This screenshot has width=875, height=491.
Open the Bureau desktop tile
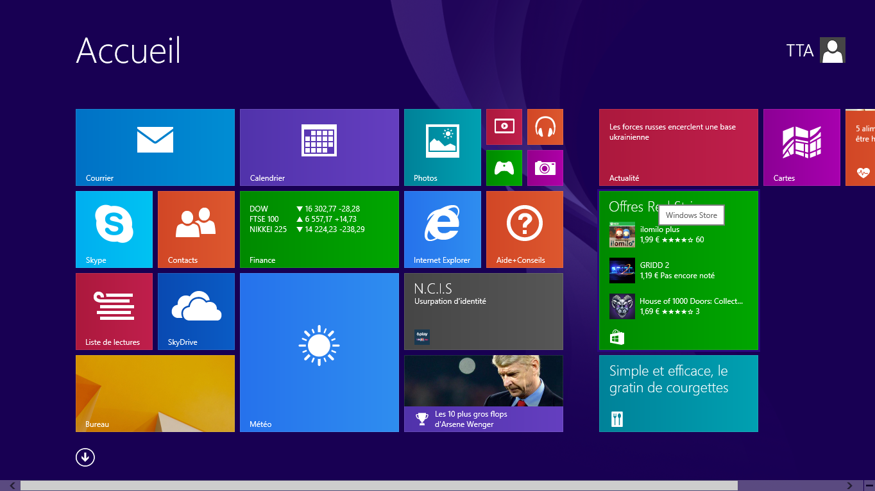point(155,394)
